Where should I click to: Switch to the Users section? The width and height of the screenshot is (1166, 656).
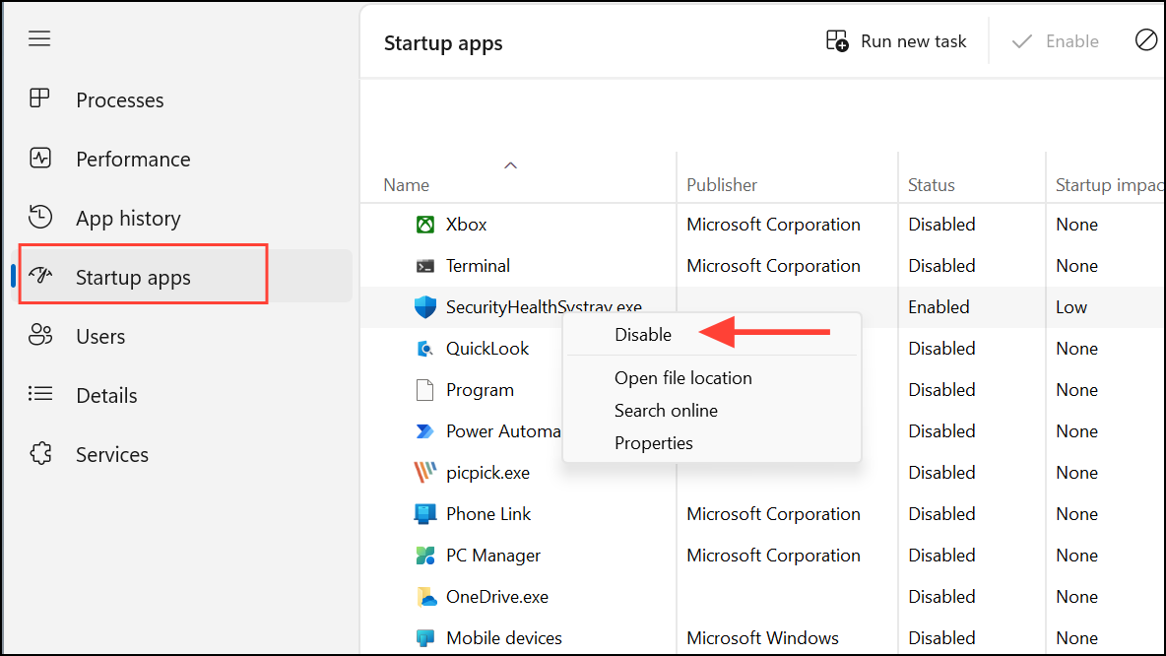[101, 336]
